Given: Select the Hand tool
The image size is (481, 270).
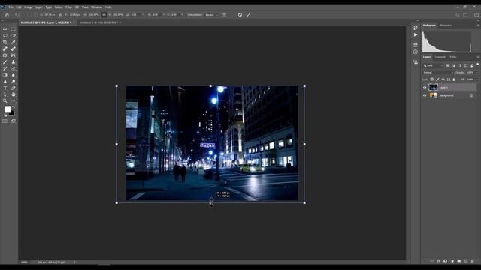Looking at the screenshot, I should tap(14, 94).
